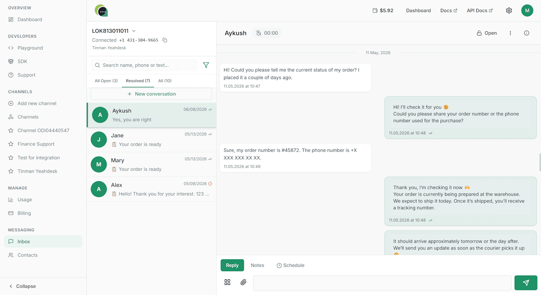The height and width of the screenshot is (295, 541).
Task: Open Finance Support channel
Action: click(x=43, y=144)
